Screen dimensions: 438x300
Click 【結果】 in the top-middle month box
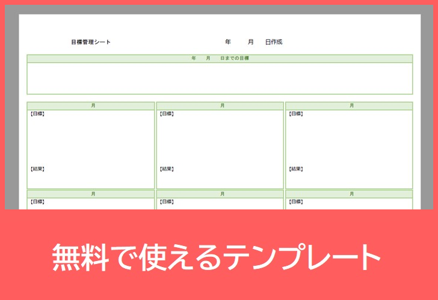pos(167,169)
